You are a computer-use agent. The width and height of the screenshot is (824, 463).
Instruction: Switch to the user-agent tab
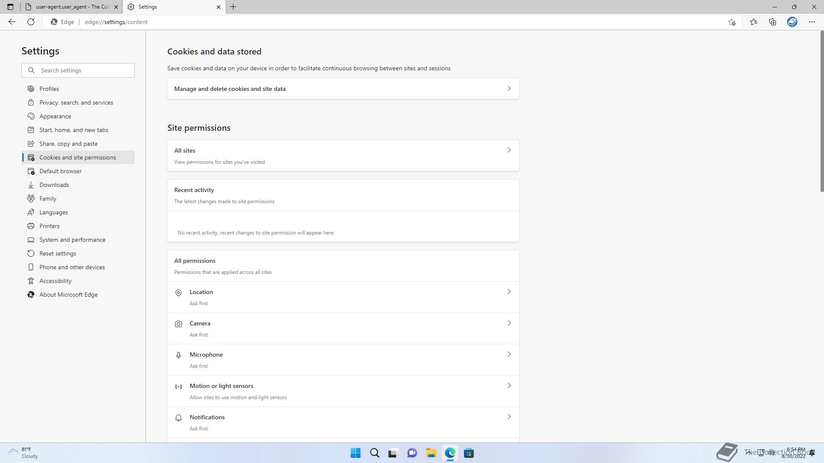[69, 7]
